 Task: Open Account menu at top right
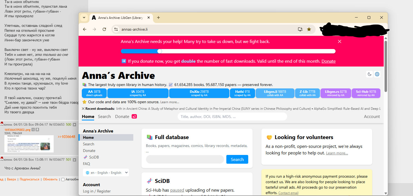[x=372, y=117]
